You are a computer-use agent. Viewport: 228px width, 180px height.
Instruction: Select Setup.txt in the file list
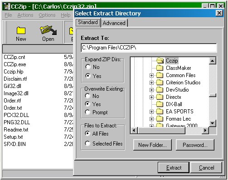pos(13,137)
